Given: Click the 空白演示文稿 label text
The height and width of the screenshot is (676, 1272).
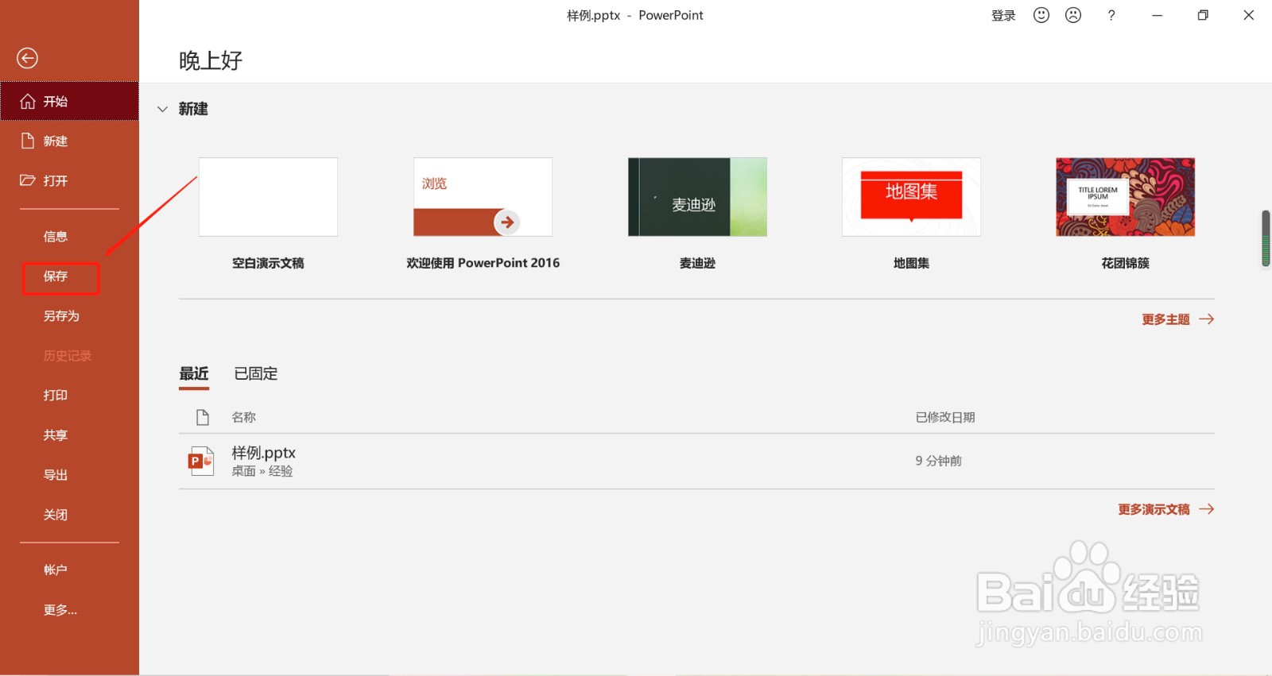Looking at the screenshot, I should tap(268, 263).
